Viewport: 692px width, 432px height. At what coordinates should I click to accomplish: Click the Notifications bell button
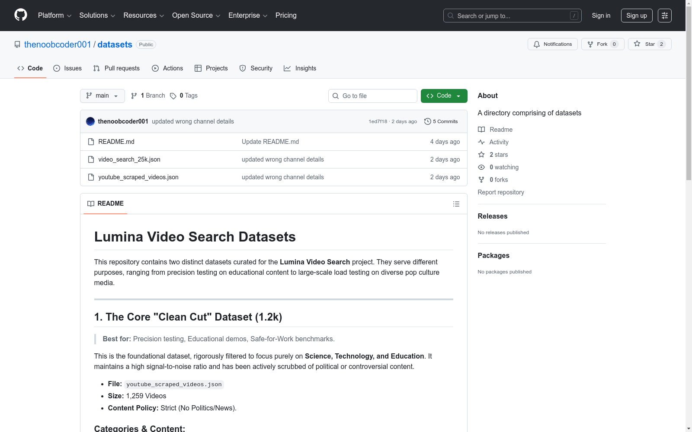[x=552, y=44]
